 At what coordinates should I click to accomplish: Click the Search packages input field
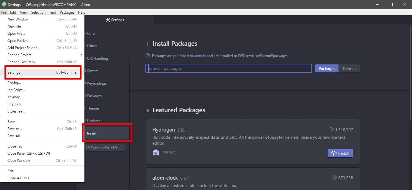(x=228, y=69)
